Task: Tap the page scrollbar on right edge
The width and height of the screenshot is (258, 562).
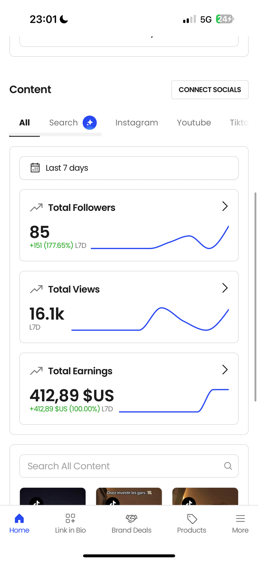Action: (x=255, y=296)
